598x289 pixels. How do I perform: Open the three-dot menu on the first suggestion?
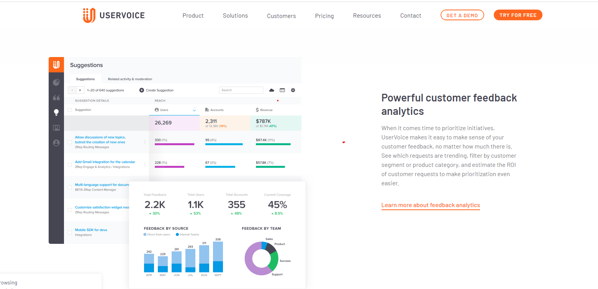[144, 142]
